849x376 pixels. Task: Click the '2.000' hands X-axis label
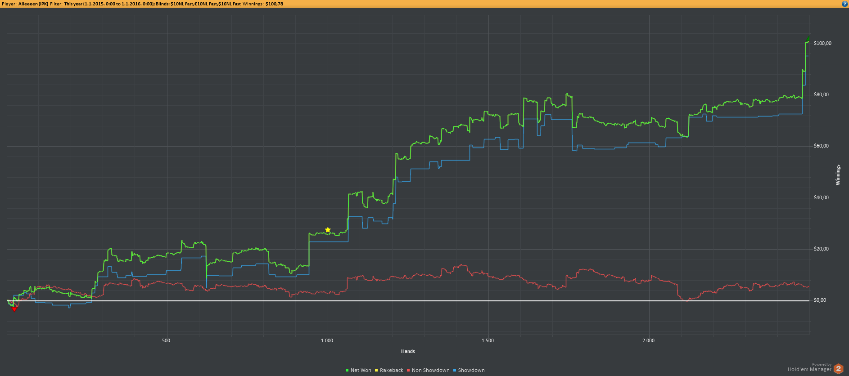coord(648,340)
